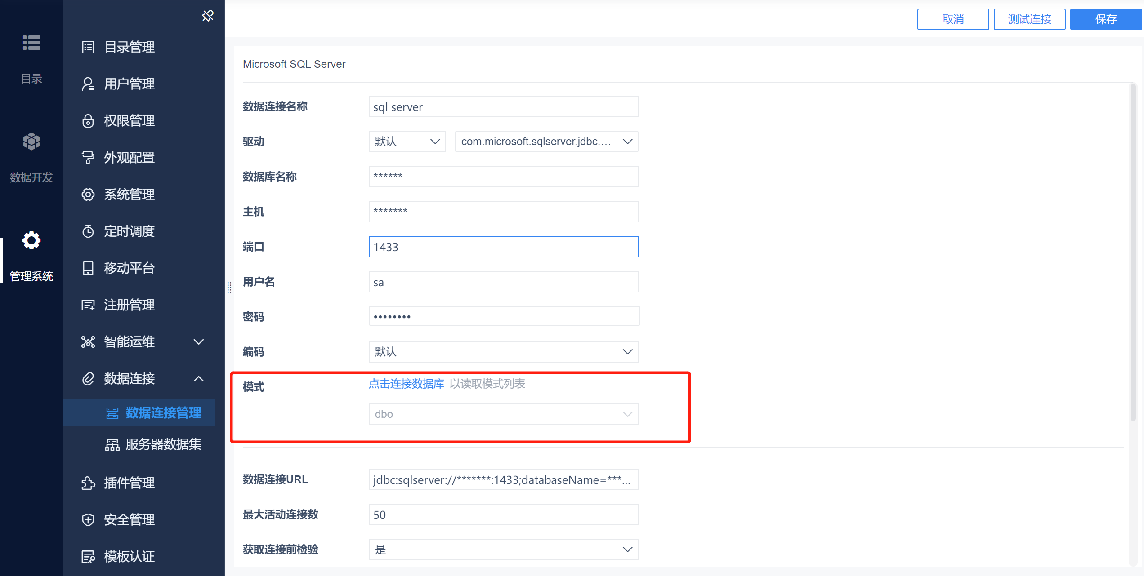Click the unpin sidebar icon
The height and width of the screenshot is (576, 1144).
tap(208, 16)
